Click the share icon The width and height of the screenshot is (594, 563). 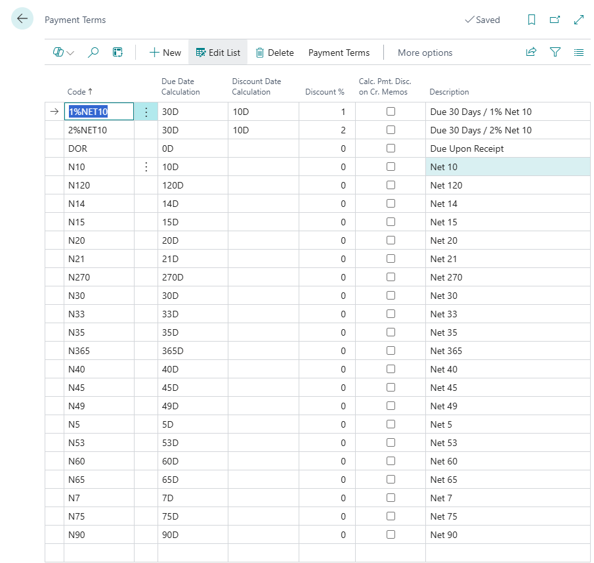[531, 53]
